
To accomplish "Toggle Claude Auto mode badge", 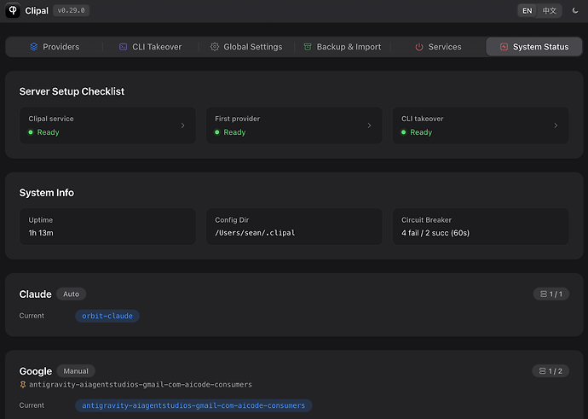I will coord(71,294).
